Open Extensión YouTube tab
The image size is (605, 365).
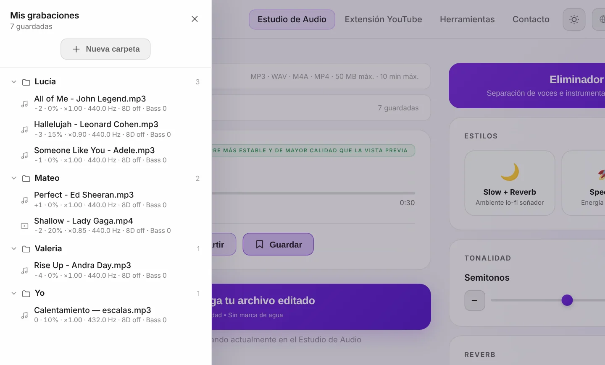click(384, 19)
